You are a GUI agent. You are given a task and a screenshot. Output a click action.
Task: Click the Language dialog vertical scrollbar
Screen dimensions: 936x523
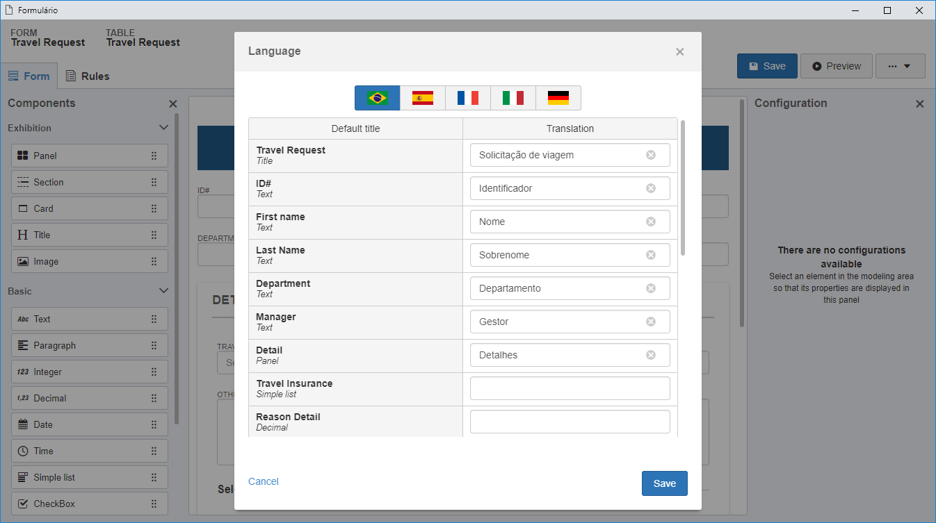683,188
